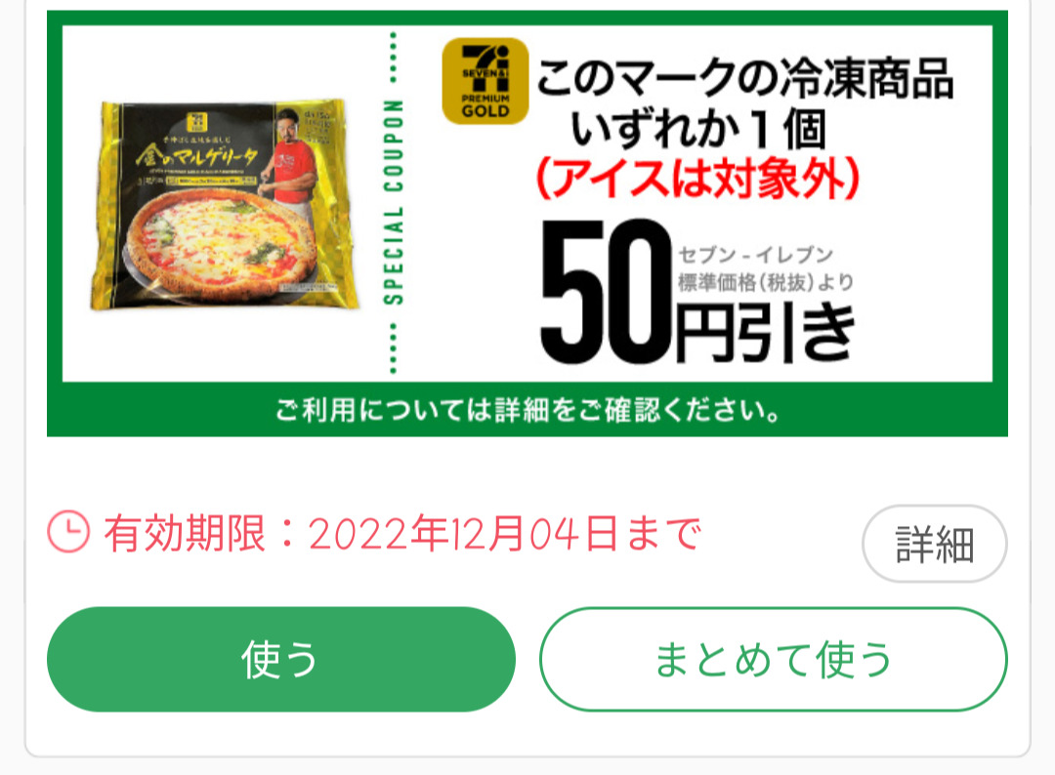Click the vertical SPECIAL COUPON label
The width and height of the screenshot is (1055, 775).
pos(393,202)
